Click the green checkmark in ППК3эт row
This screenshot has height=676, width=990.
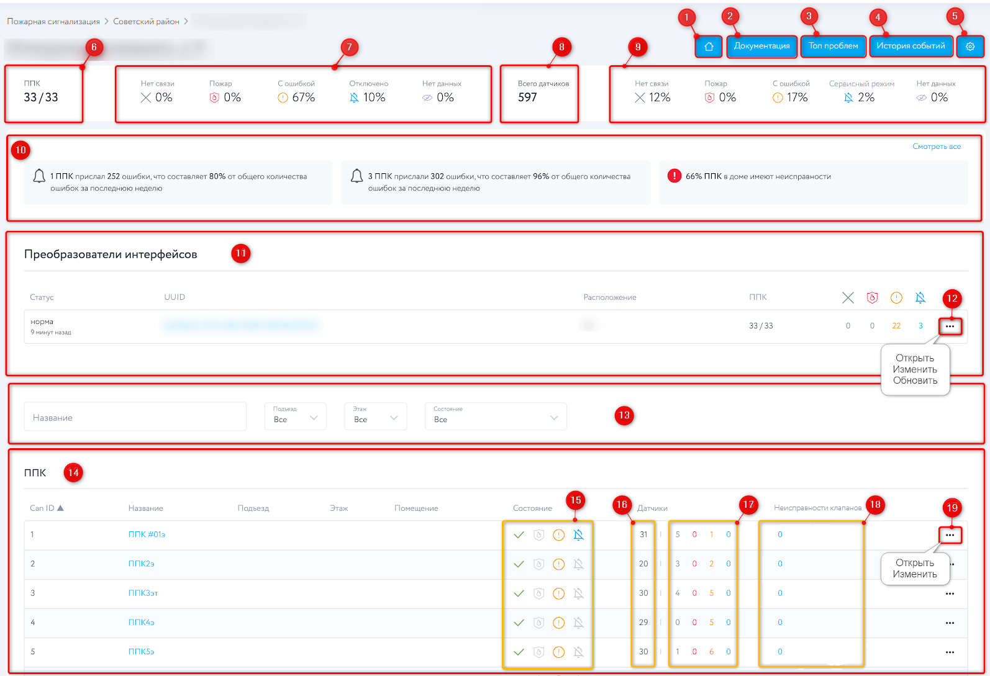point(519,593)
